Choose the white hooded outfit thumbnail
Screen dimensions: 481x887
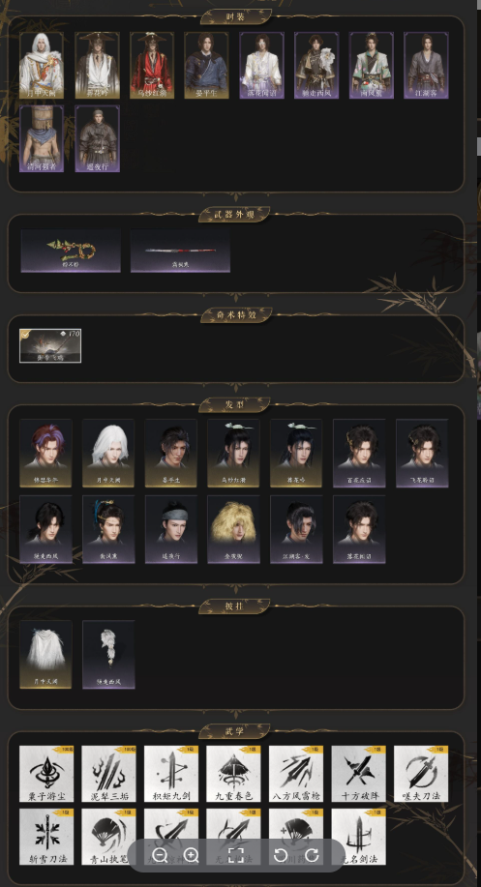point(42,65)
